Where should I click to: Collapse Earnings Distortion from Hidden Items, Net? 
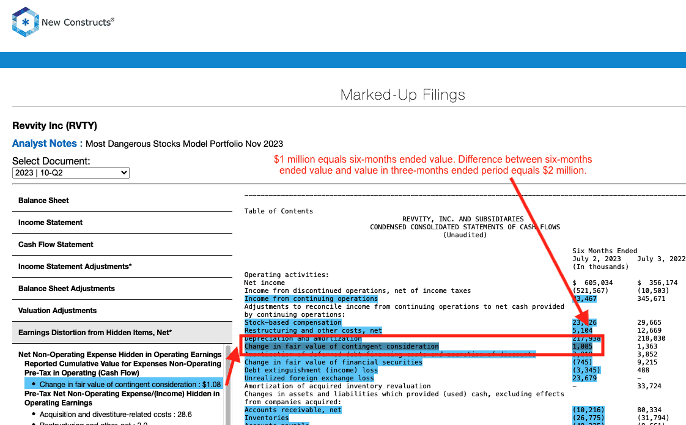[122, 333]
